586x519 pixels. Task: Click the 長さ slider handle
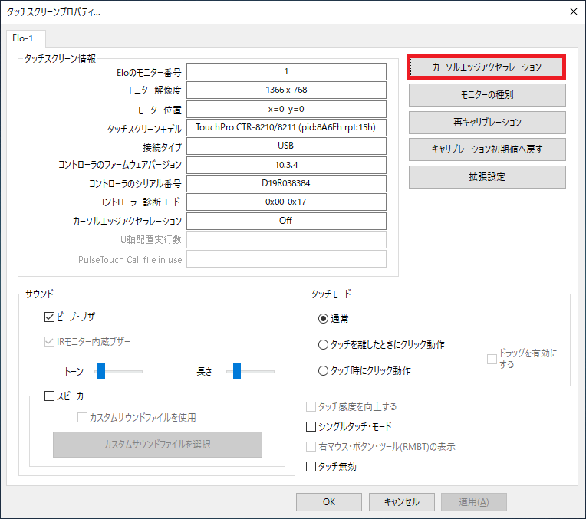(237, 371)
